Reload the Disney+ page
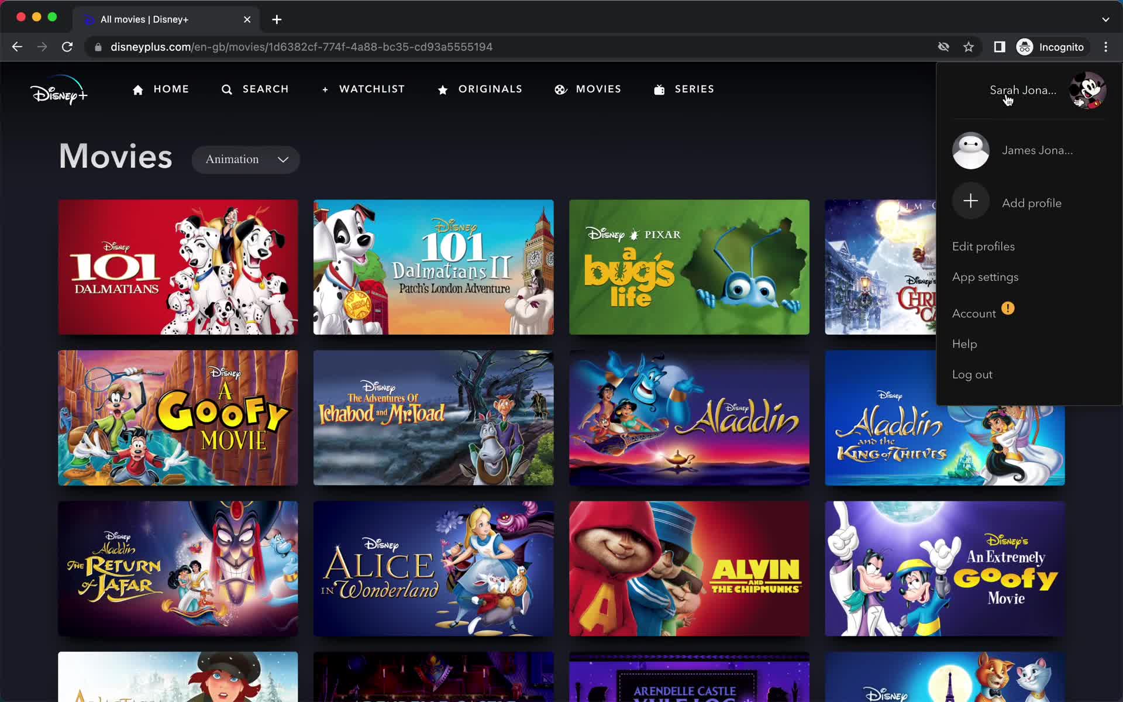The image size is (1123, 702). [x=67, y=47]
